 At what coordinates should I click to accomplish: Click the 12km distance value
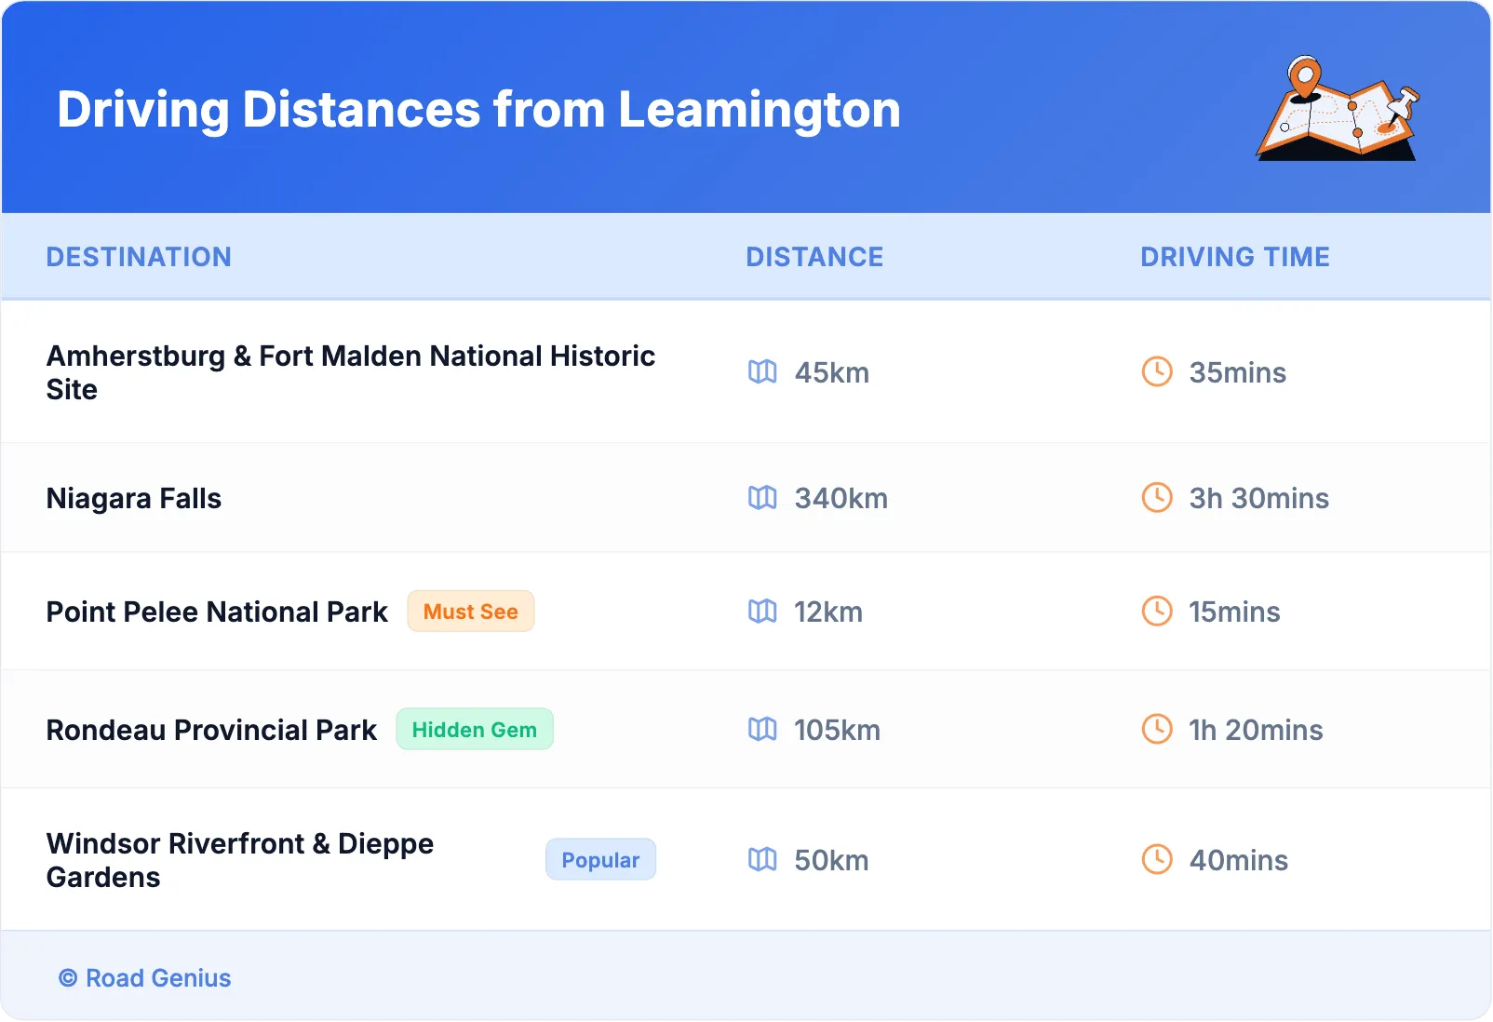click(x=828, y=612)
